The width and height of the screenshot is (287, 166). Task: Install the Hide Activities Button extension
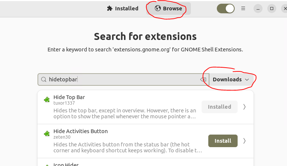click(x=223, y=141)
